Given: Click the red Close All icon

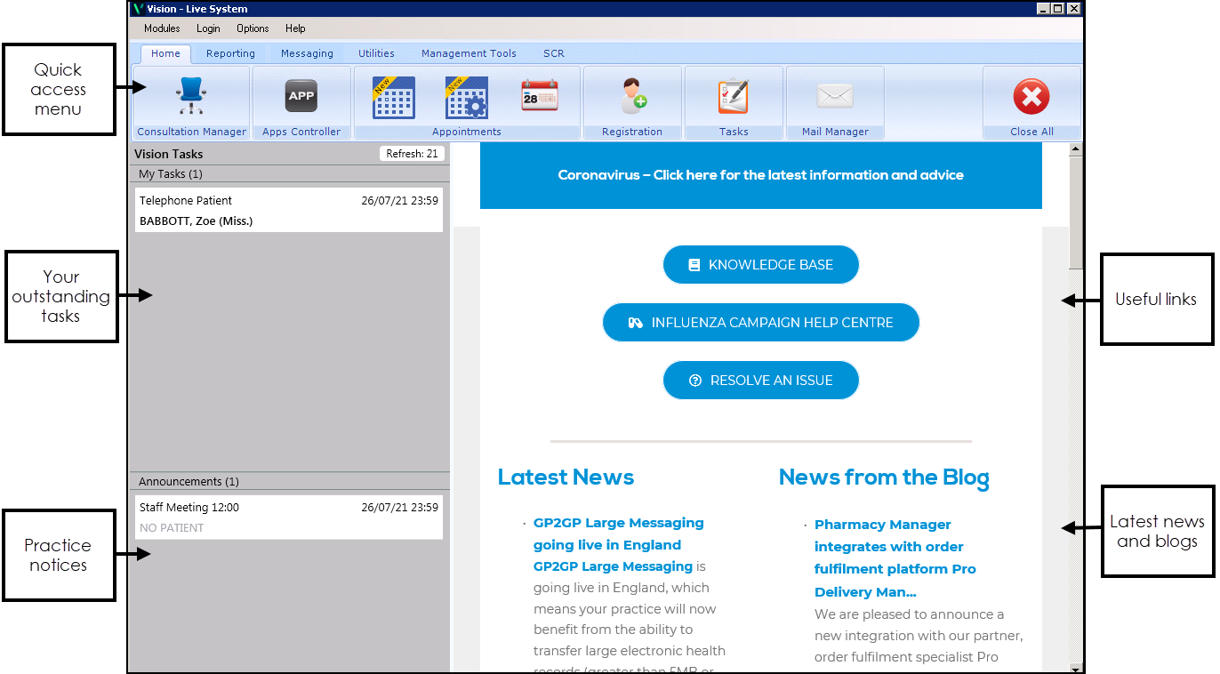Looking at the screenshot, I should pyautogui.click(x=1031, y=96).
